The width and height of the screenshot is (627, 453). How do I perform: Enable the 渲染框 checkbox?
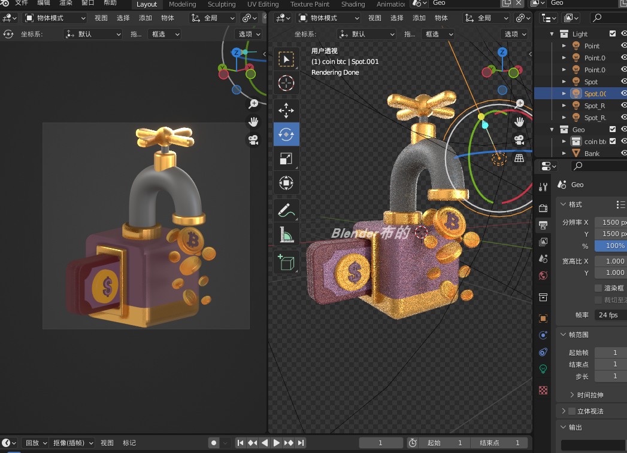pyautogui.click(x=598, y=288)
